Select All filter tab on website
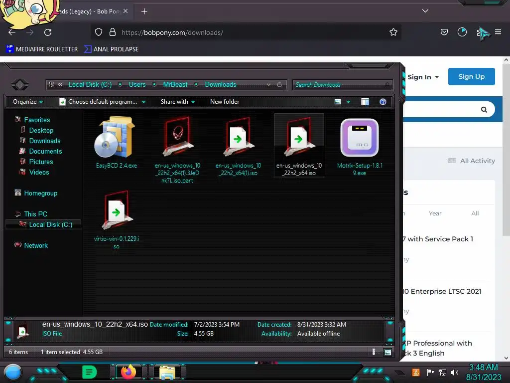 click(x=475, y=213)
